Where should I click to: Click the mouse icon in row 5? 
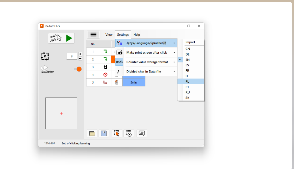pyautogui.click(x=117, y=82)
